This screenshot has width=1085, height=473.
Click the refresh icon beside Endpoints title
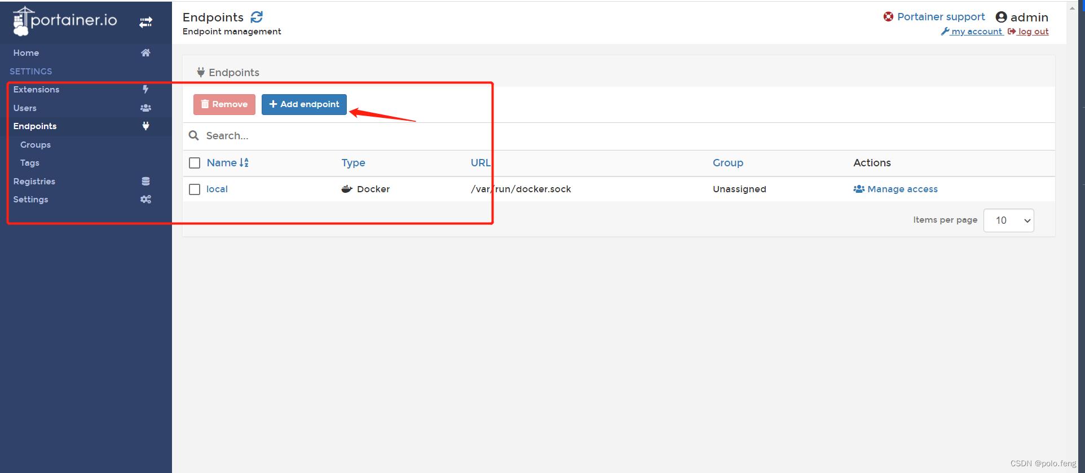(x=257, y=17)
